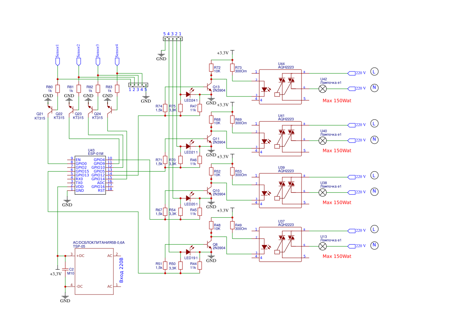Select the lamp symbol labeled U40
The width and height of the screenshot is (449, 318).
323,141
